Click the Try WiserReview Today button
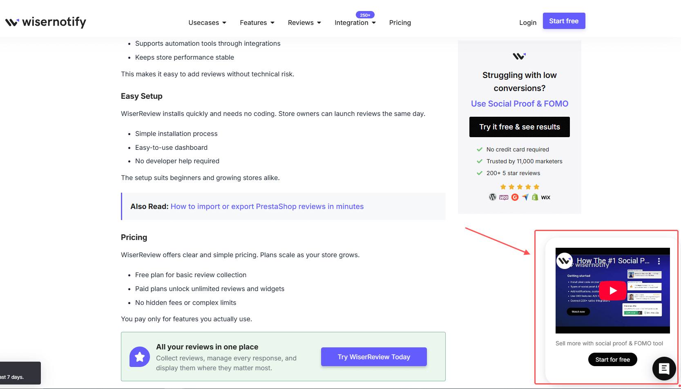The image size is (681, 389). (x=373, y=356)
